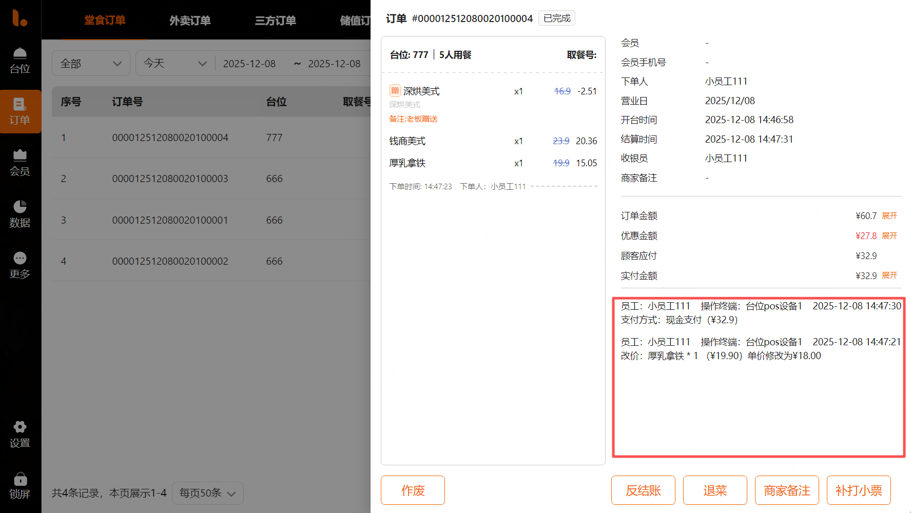
Task: Lock the screen with 锁屏
Action: tap(20, 486)
